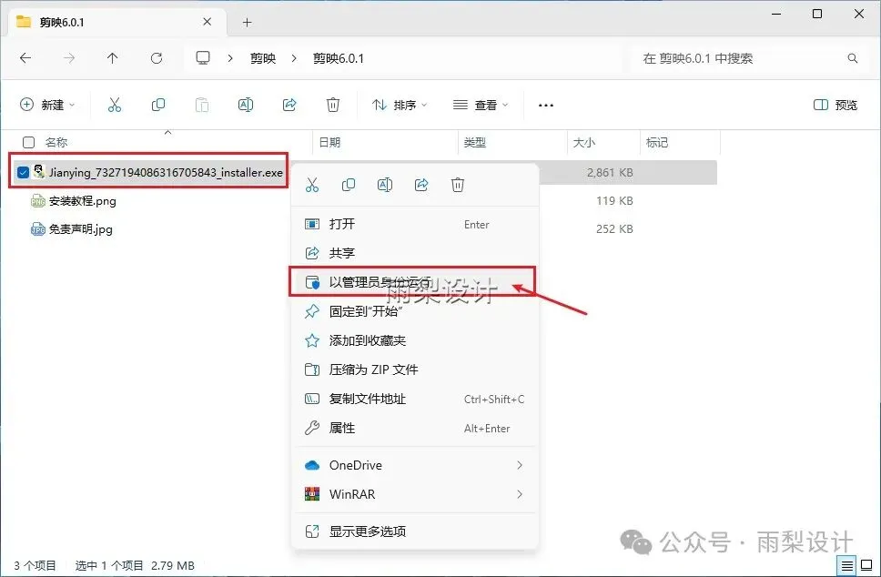Switch to details view icon in status bar

click(847, 565)
